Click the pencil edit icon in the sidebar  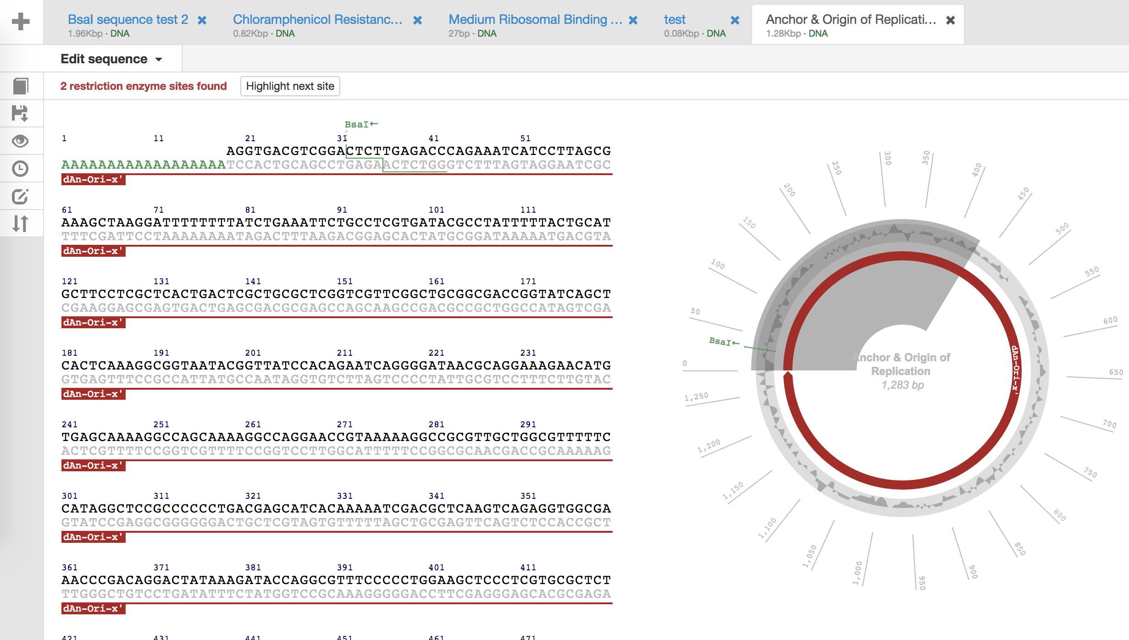click(x=21, y=197)
